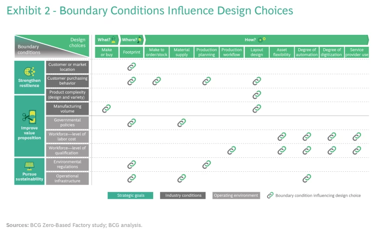
Task: Click the Pursue sustainability solar panel icon
Action: 29,166
